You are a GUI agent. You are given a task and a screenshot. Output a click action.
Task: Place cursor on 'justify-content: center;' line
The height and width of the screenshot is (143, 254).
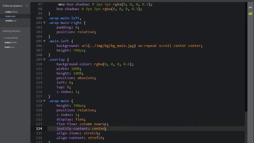(x=81, y=129)
